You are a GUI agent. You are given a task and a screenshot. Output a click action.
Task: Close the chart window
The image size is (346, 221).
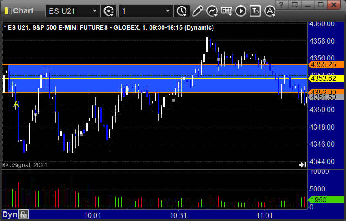[x=334, y=5]
